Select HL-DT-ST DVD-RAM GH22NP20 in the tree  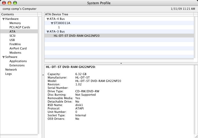pos(119,36)
